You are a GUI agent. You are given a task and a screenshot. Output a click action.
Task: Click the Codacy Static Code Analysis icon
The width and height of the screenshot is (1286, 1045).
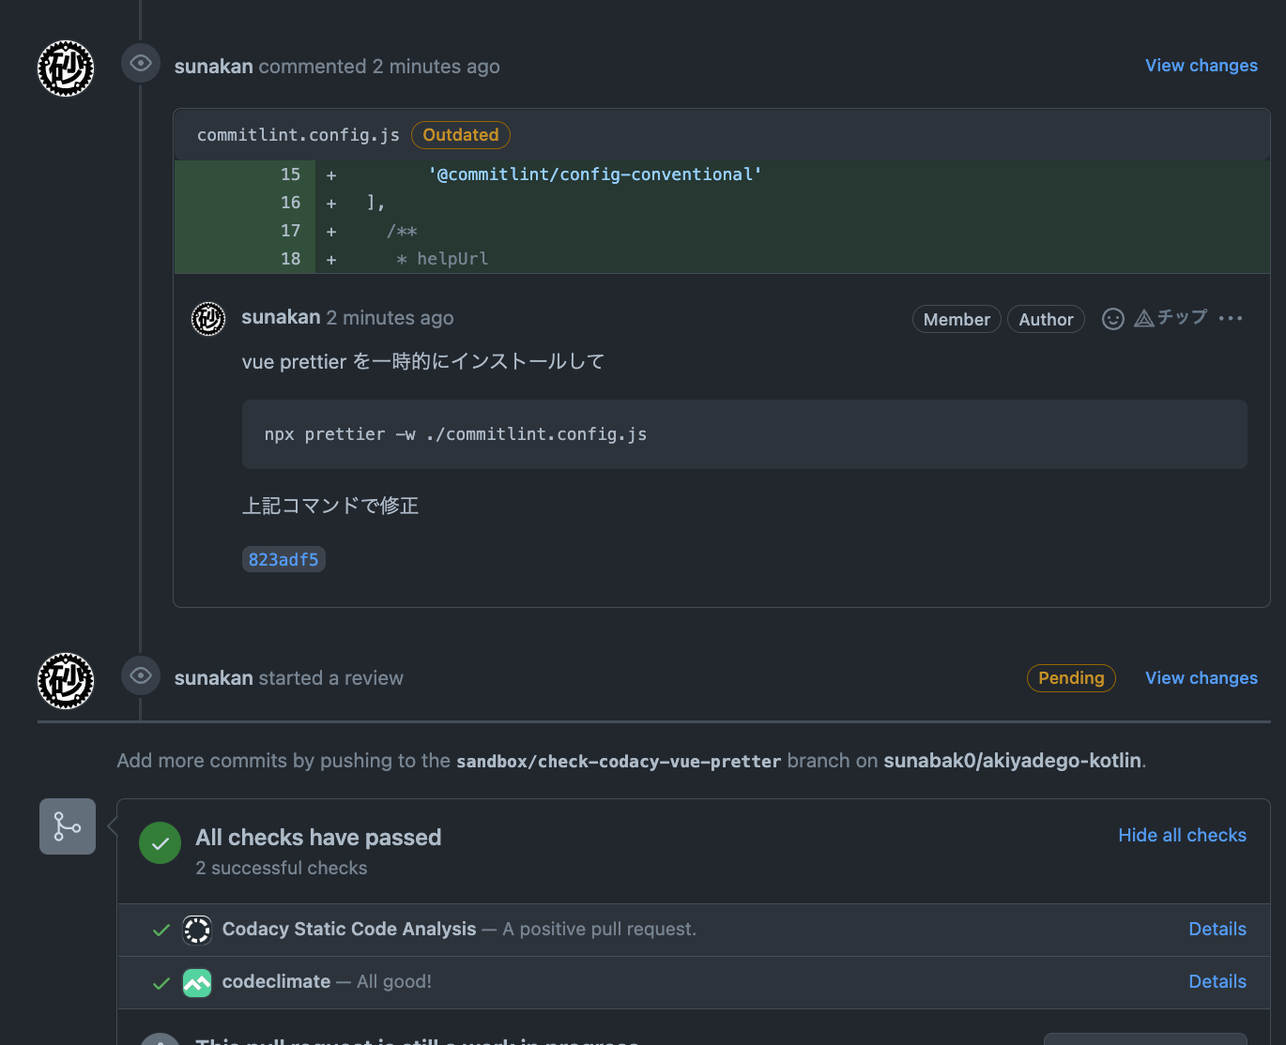pyautogui.click(x=197, y=930)
